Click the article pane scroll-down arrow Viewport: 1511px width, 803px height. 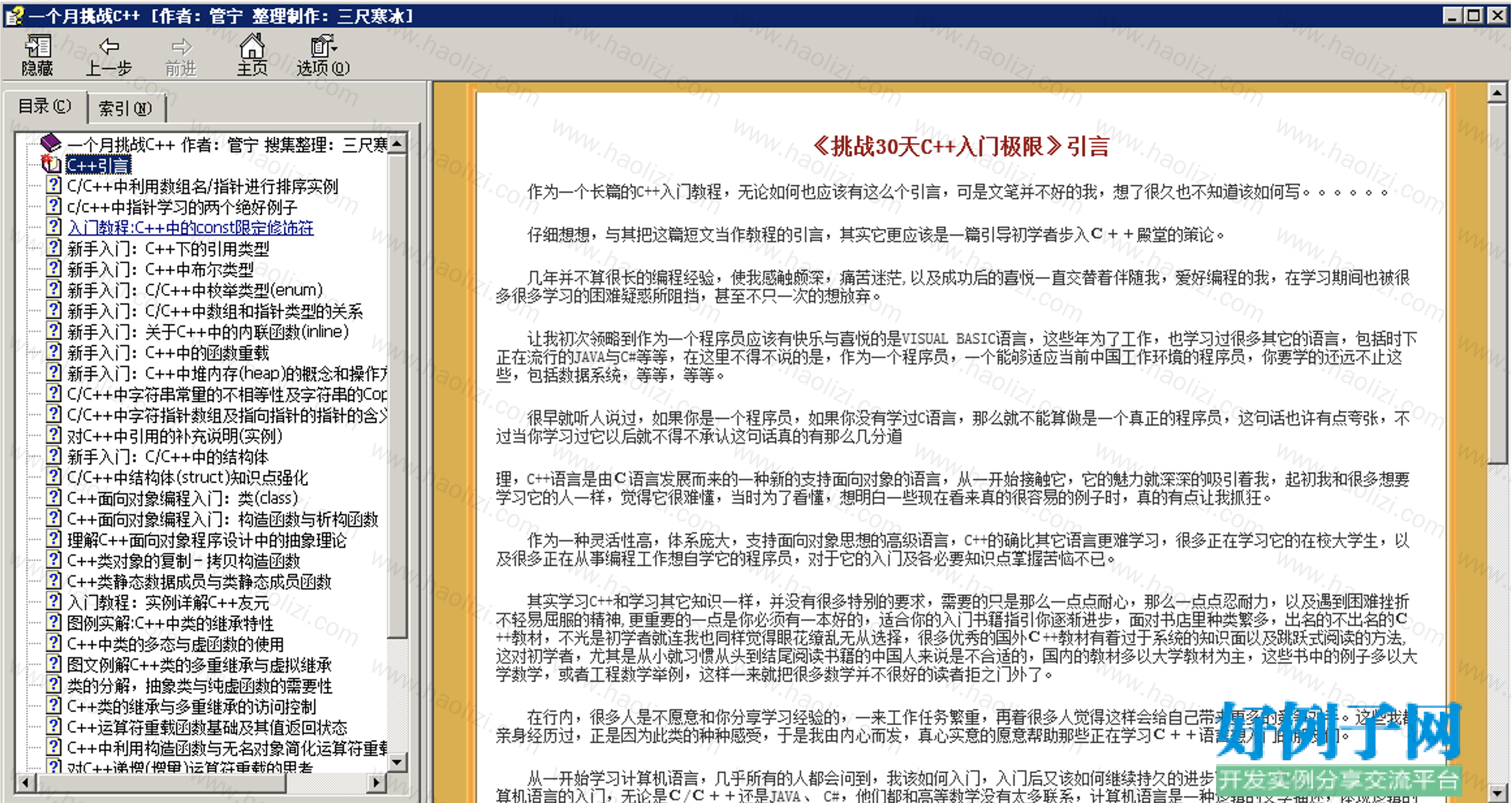tap(1497, 793)
